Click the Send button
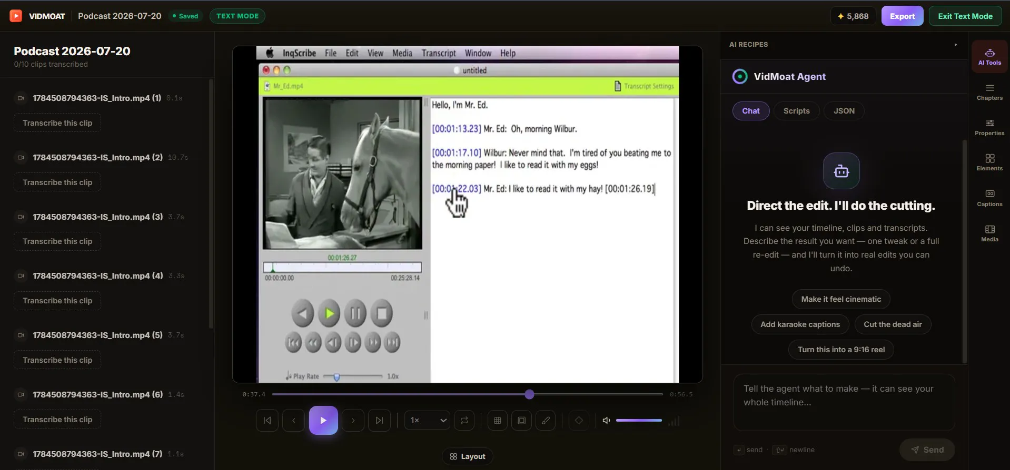 [927, 450]
